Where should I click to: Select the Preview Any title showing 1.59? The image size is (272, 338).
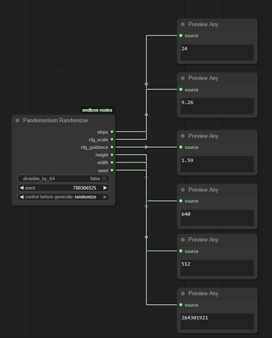click(x=203, y=136)
